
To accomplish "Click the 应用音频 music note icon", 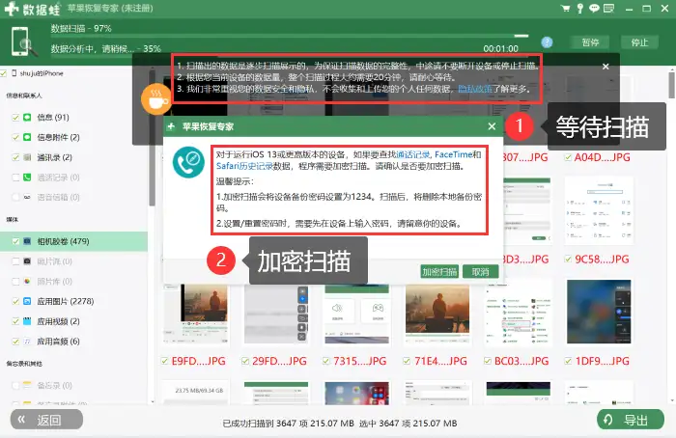I will pos(27,342).
